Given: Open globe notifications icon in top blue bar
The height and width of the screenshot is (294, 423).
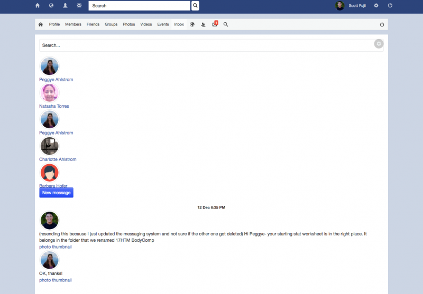Looking at the screenshot, I should pos(51,5).
